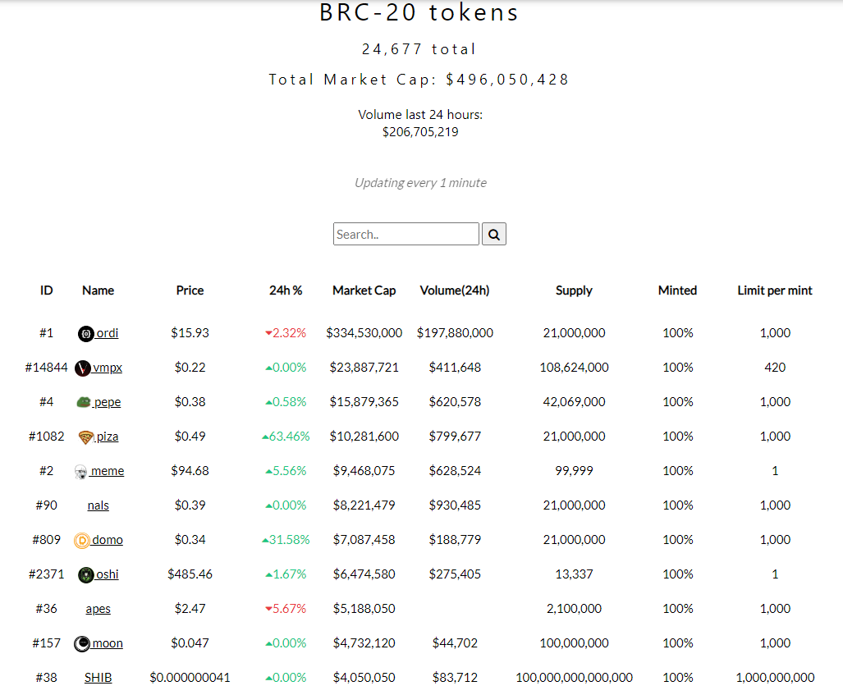Viewport: 843px width, 695px height.
Task: Click the oshi token logo icon
Action: [x=86, y=574]
